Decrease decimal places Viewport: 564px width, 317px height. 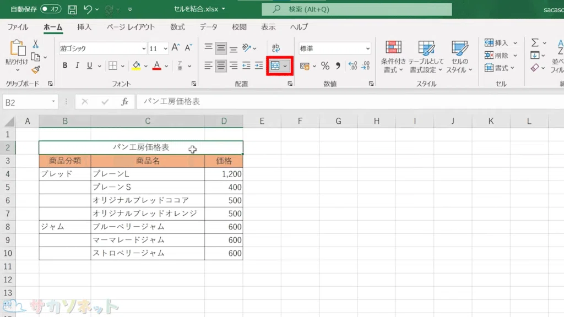pyautogui.click(x=366, y=66)
